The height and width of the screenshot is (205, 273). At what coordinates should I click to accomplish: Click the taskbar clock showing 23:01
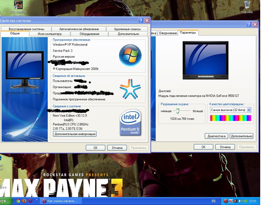253,201
